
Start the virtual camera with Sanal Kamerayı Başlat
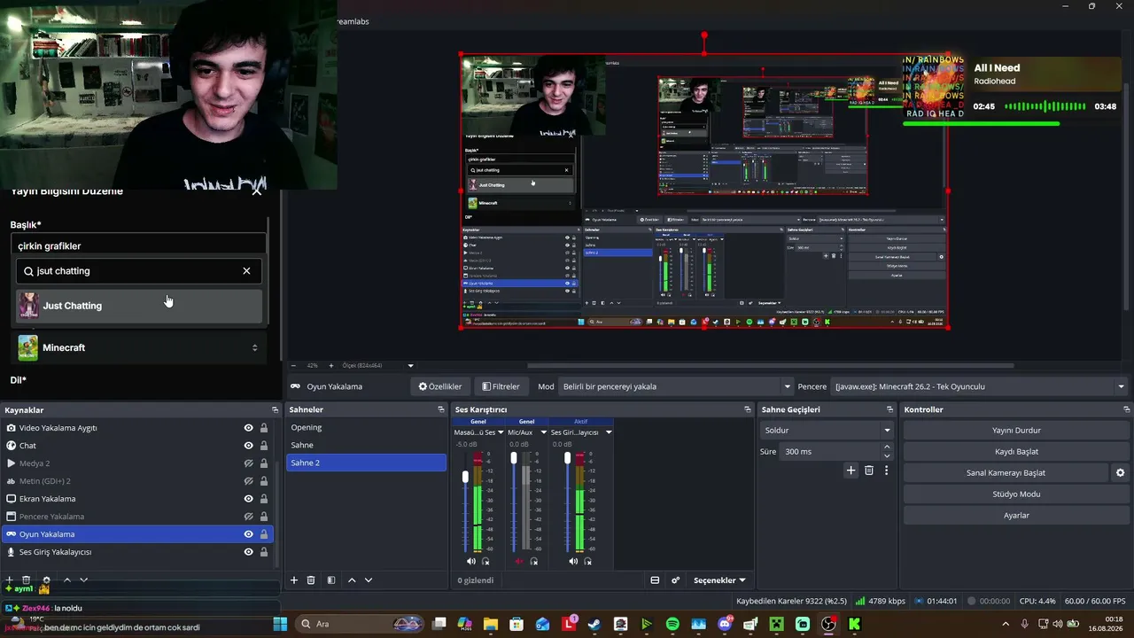[x=1006, y=473]
